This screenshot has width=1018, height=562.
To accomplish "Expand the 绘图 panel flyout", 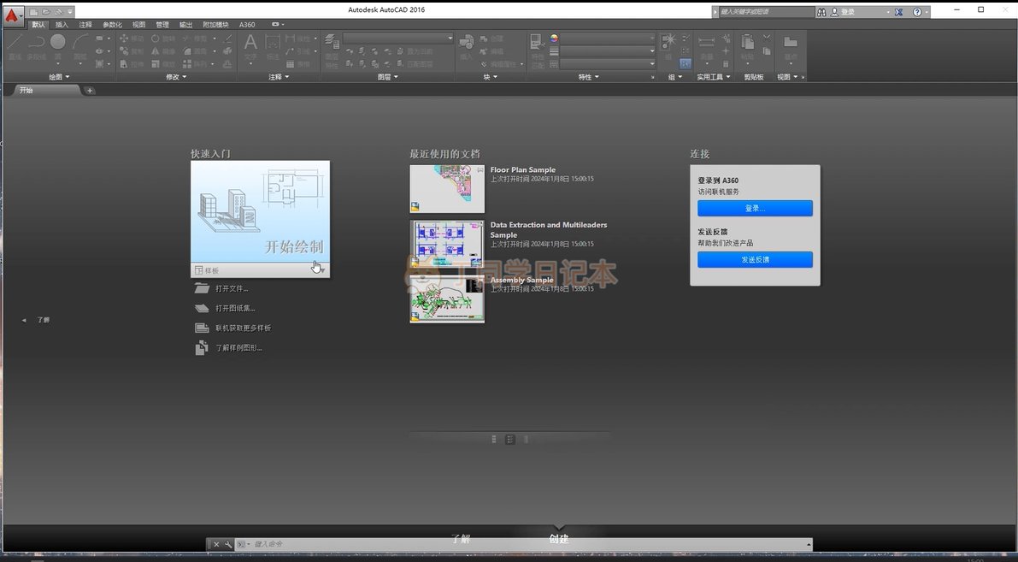I will pos(67,77).
